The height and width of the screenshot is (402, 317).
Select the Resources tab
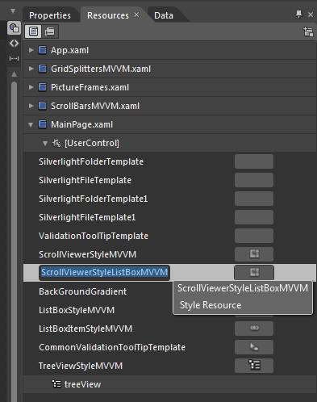click(x=108, y=15)
